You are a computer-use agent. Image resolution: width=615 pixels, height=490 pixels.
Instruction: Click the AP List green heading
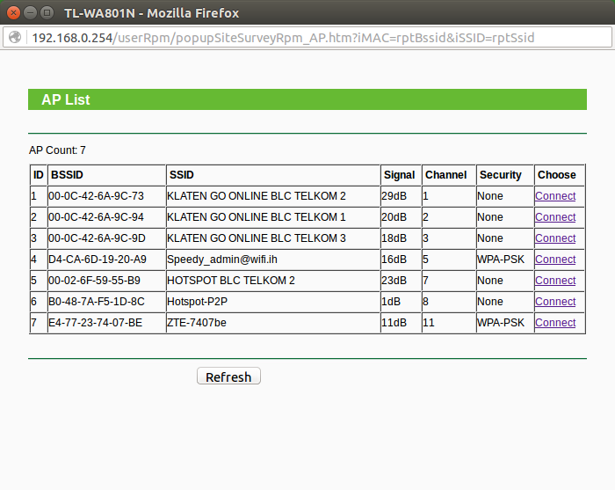tap(307, 99)
